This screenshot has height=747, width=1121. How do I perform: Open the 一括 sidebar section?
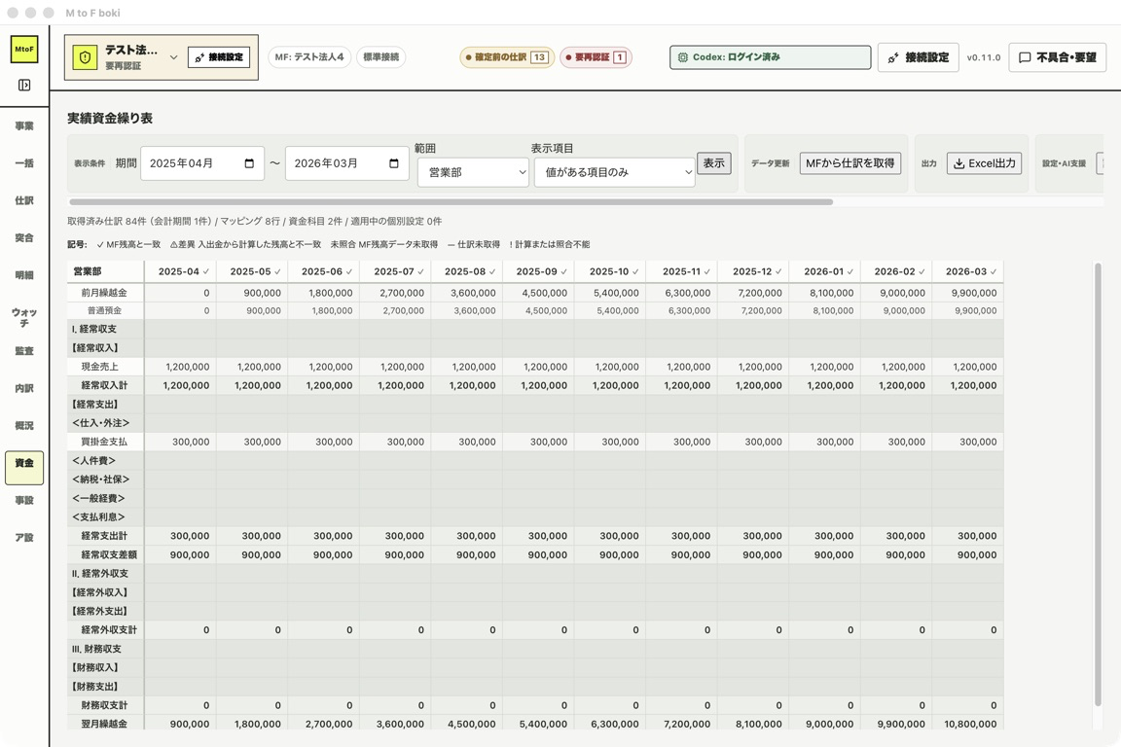click(24, 163)
